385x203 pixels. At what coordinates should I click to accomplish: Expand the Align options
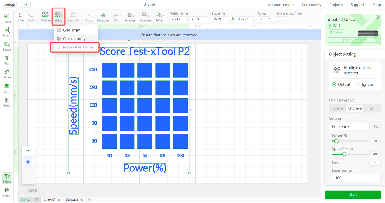pos(117,17)
